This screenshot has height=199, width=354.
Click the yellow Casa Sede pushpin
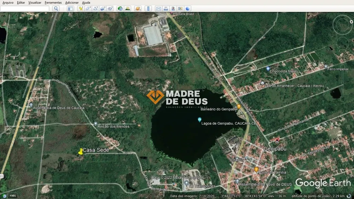(80, 152)
